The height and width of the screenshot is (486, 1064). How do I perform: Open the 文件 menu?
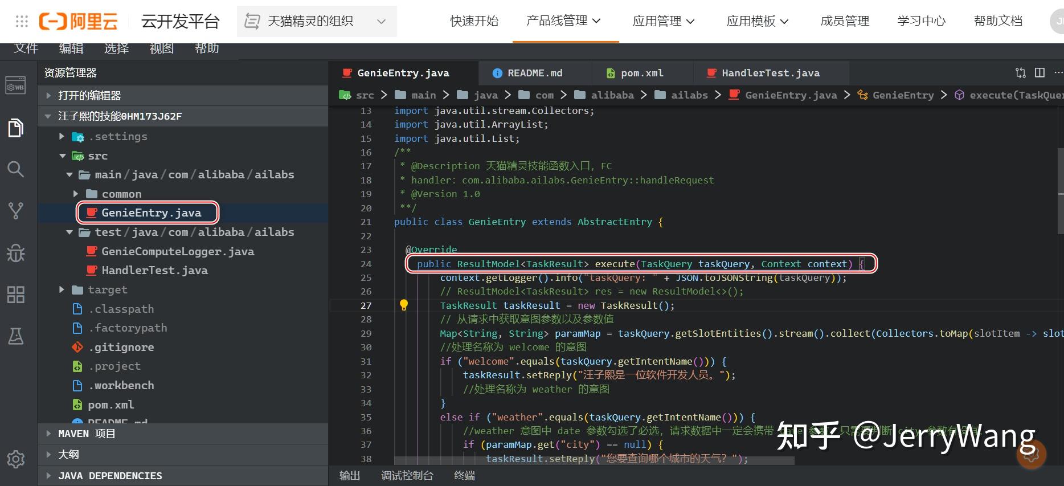pos(26,48)
